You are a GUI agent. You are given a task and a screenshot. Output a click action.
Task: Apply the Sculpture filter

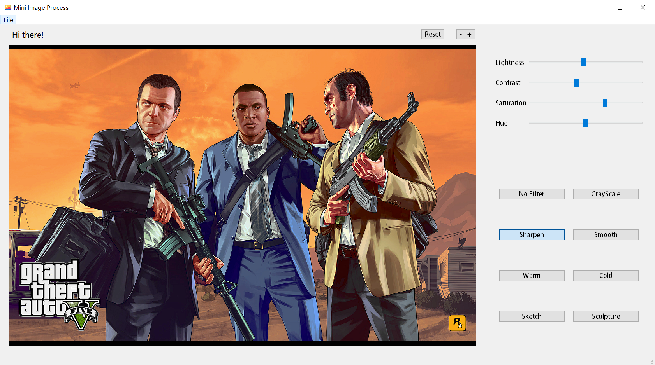coord(606,316)
